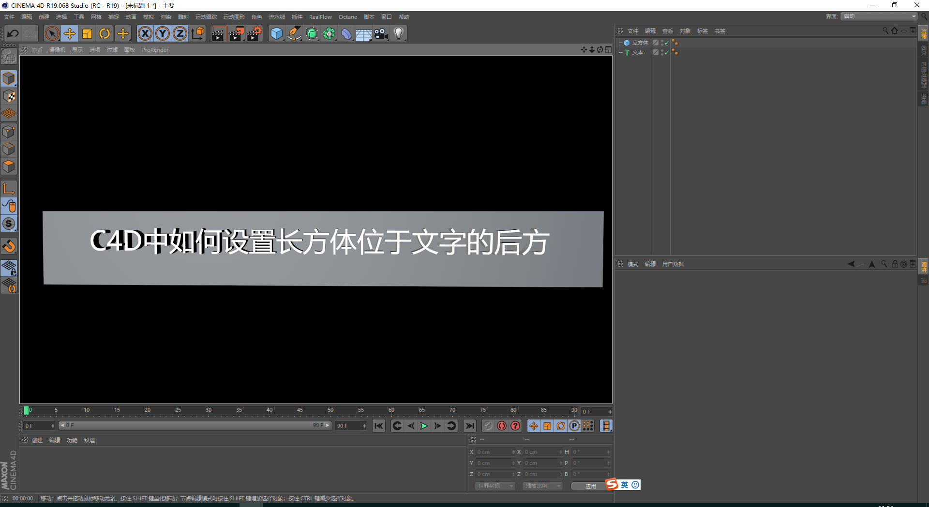This screenshot has height=507, width=929.
Task: Click the Play button in the timeline
Action: (x=424, y=426)
